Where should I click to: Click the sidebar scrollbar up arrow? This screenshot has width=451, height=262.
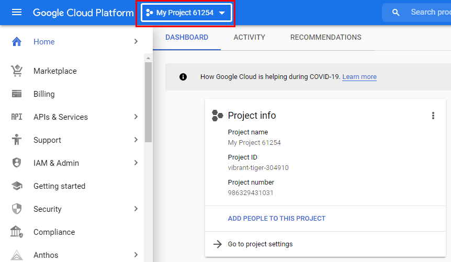(149, 58)
